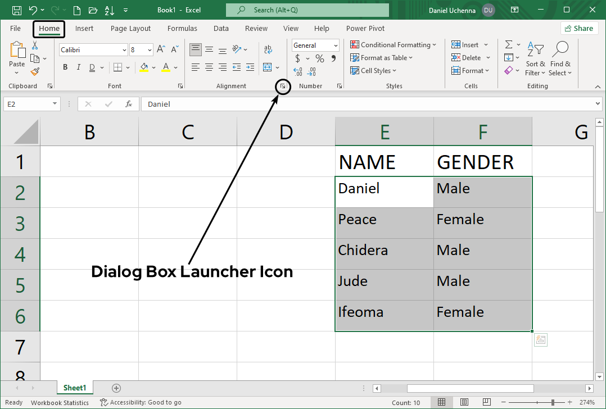Click the Cut scissors icon
The height and width of the screenshot is (409, 606).
tap(35, 46)
